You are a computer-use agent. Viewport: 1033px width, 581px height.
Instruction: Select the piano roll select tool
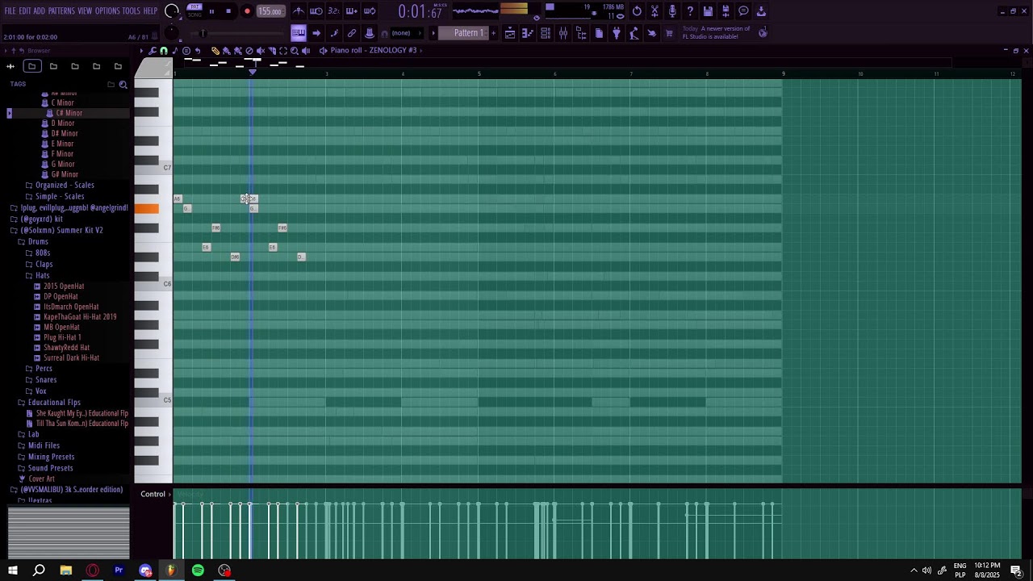click(x=283, y=51)
